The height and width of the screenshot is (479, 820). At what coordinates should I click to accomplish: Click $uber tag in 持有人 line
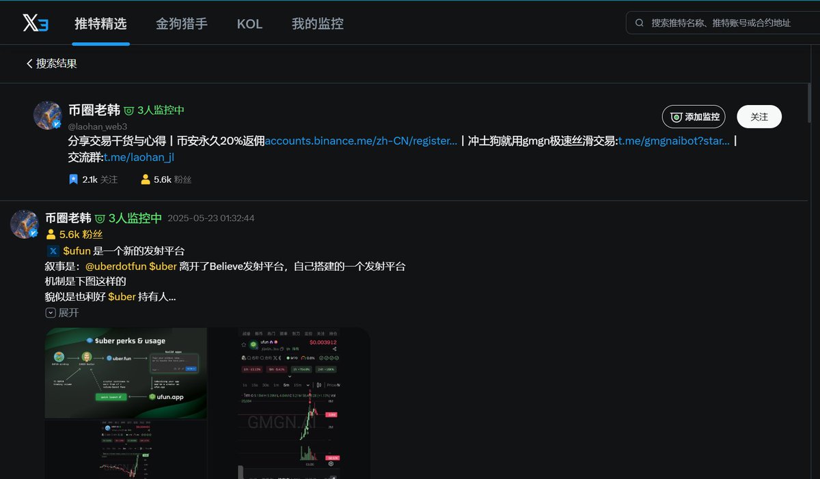(122, 297)
